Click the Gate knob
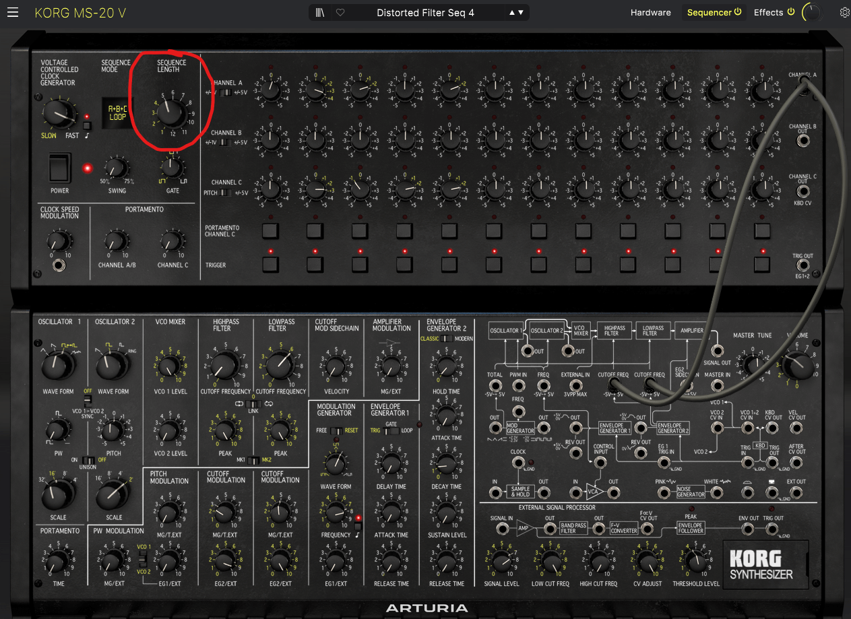This screenshot has height=619, width=851. point(172,168)
